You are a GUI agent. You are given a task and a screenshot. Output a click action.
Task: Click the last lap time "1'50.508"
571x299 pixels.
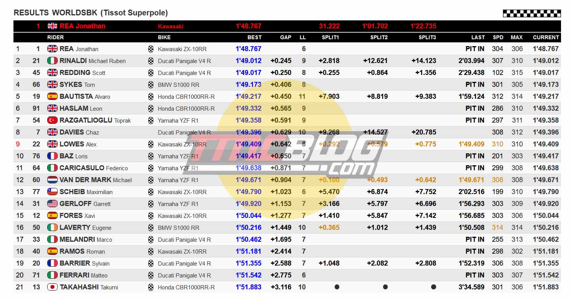click(x=471, y=228)
